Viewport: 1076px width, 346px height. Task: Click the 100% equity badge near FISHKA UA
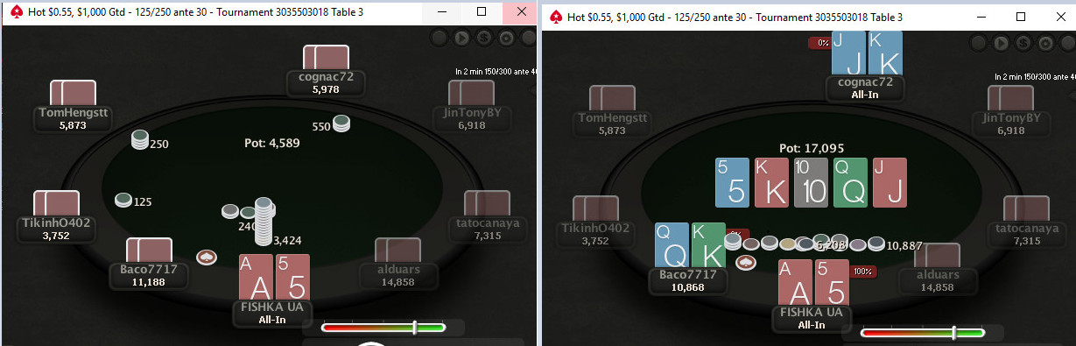(863, 272)
